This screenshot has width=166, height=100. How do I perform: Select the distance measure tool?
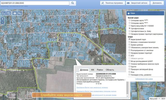(4, 13)
